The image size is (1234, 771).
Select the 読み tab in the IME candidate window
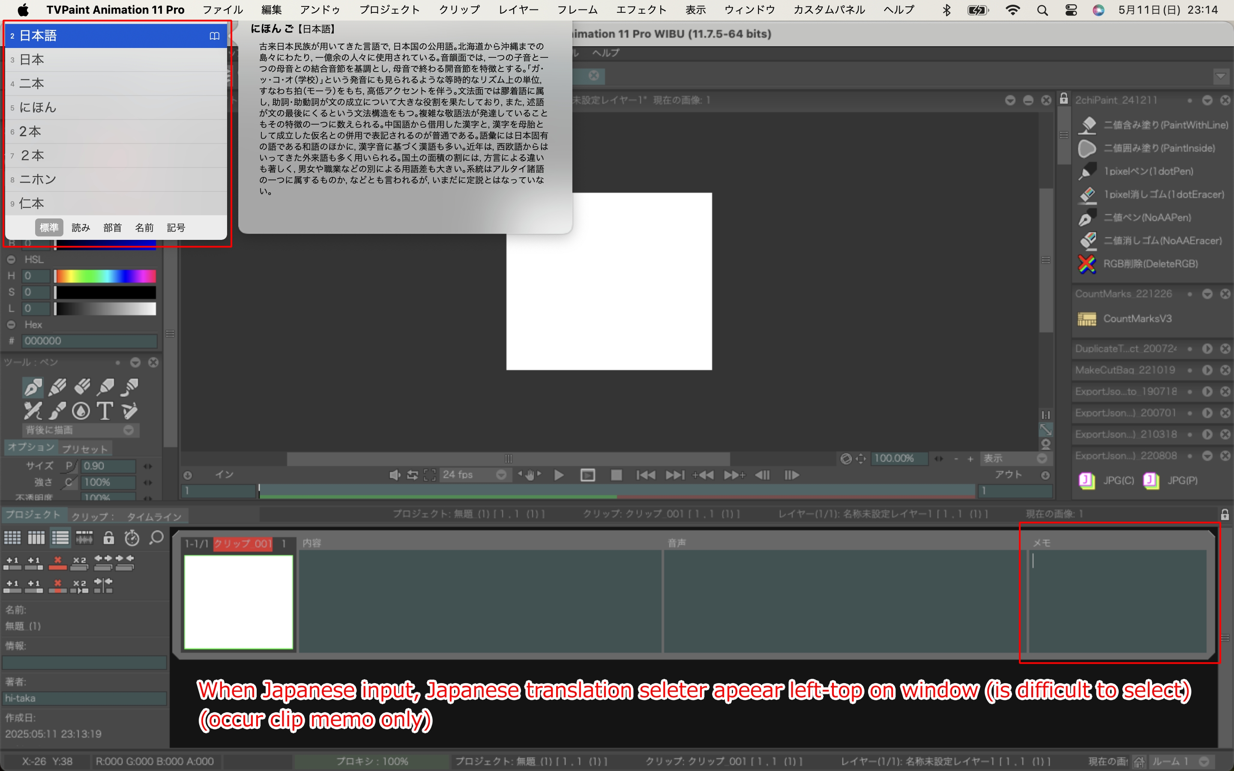[x=81, y=227]
